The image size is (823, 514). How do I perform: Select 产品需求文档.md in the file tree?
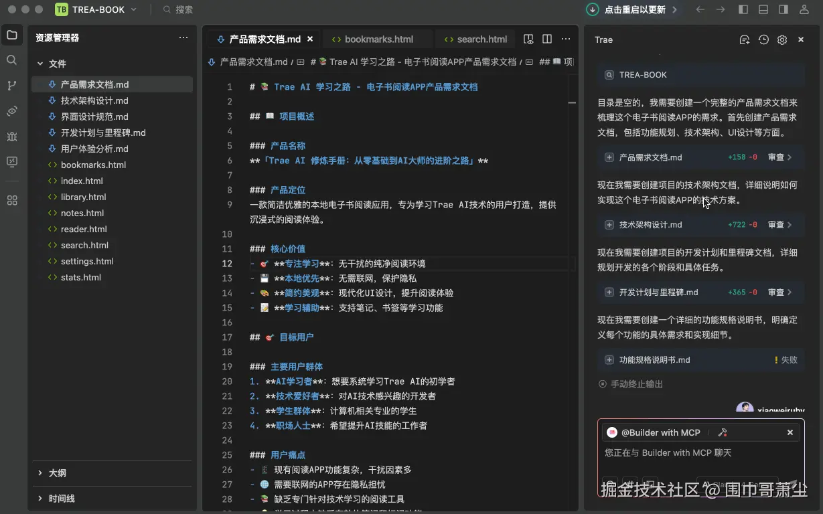click(112, 84)
